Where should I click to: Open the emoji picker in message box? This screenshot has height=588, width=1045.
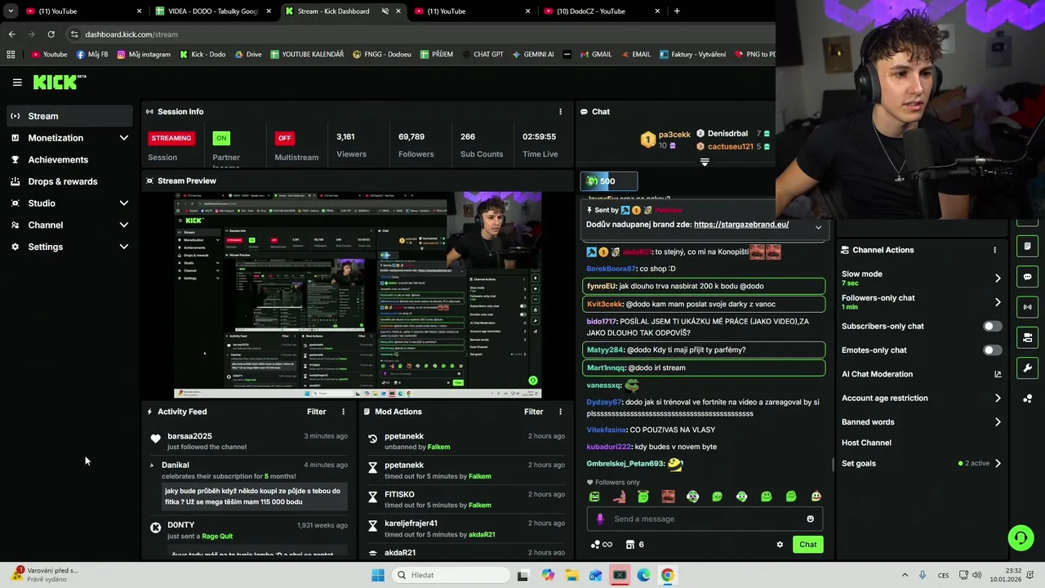[x=810, y=519]
